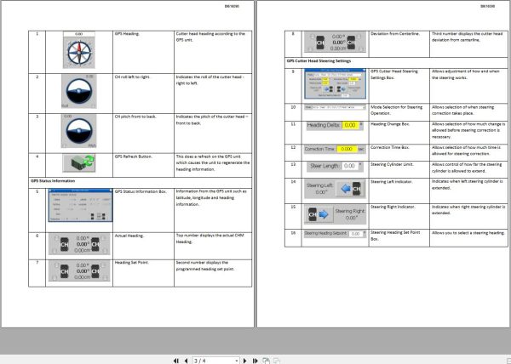Click 'Cutter head heading according to the GPS unit' text
This screenshot has height=364, width=511.
point(210,37)
